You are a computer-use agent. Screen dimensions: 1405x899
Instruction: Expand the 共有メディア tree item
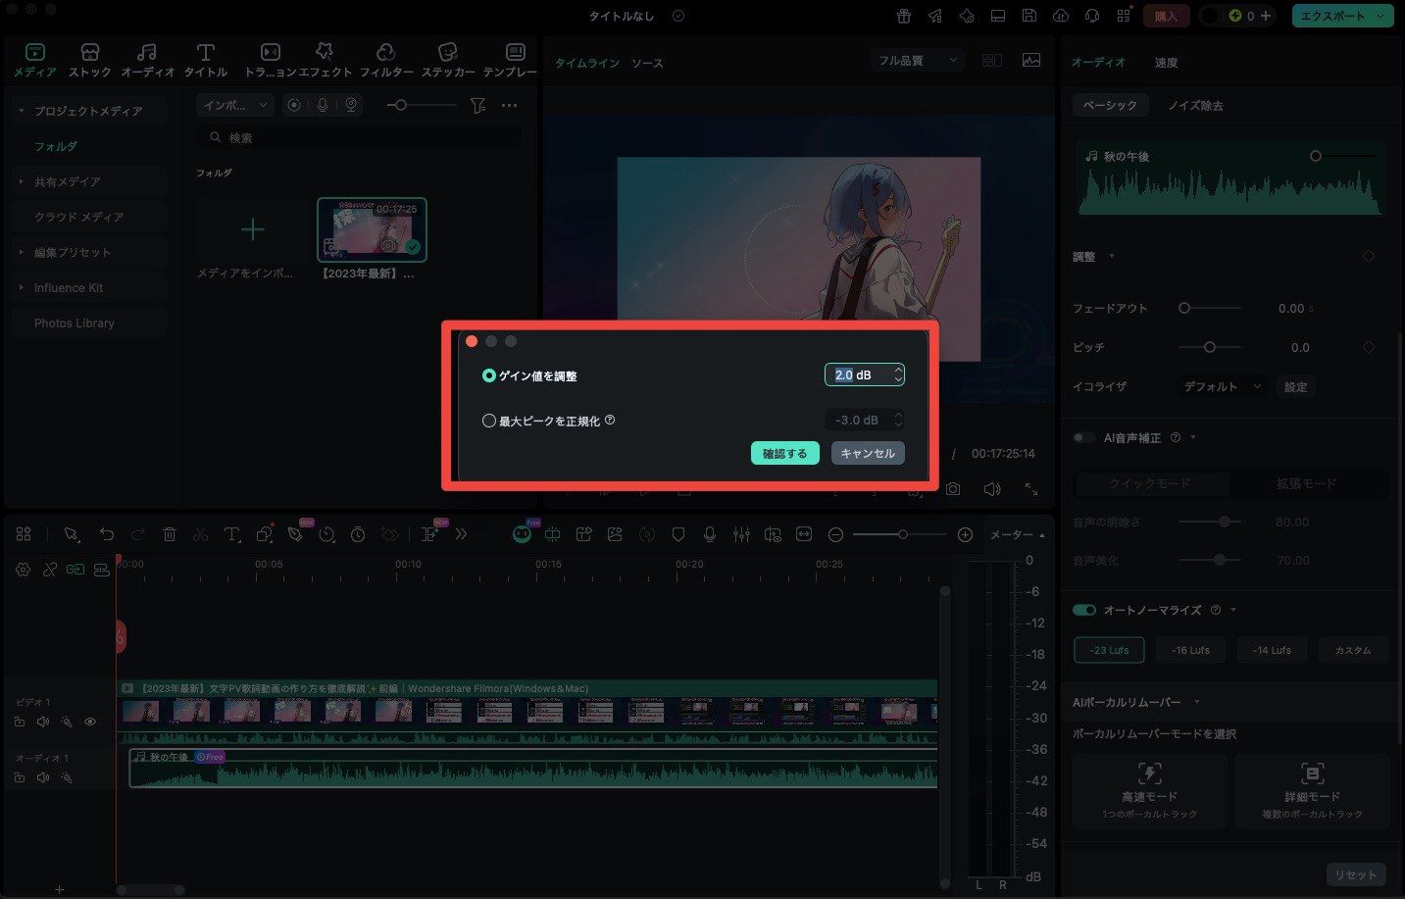point(22,181)
